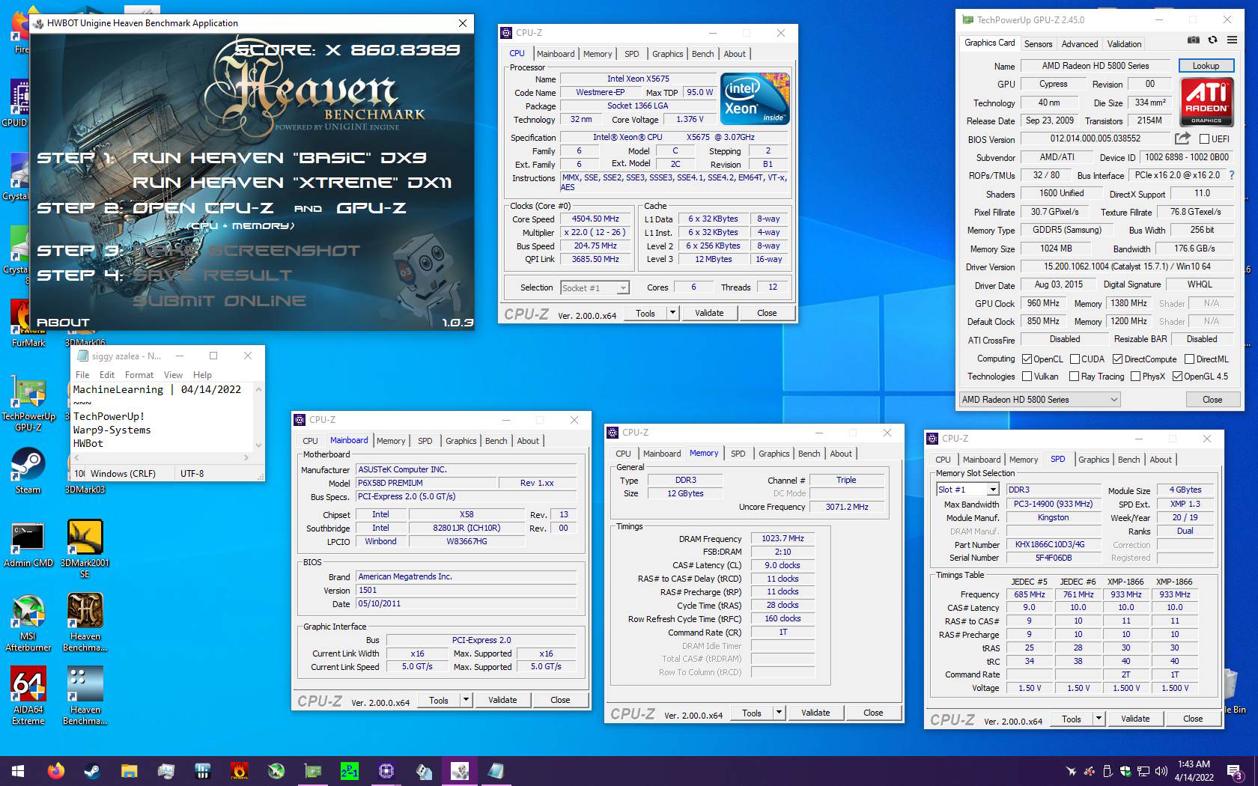Click RUN HEAVEN "BASIC" DX9
This screenshot has height=786, width=1258.
click(x=279, y=158)
